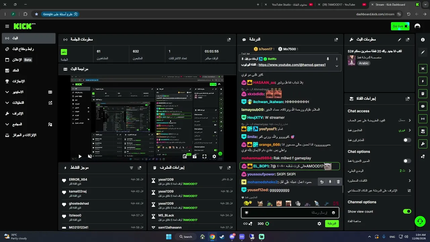430x242 pixels.
Task: Toggle the Show view count switch
Action: pos(407,211)
